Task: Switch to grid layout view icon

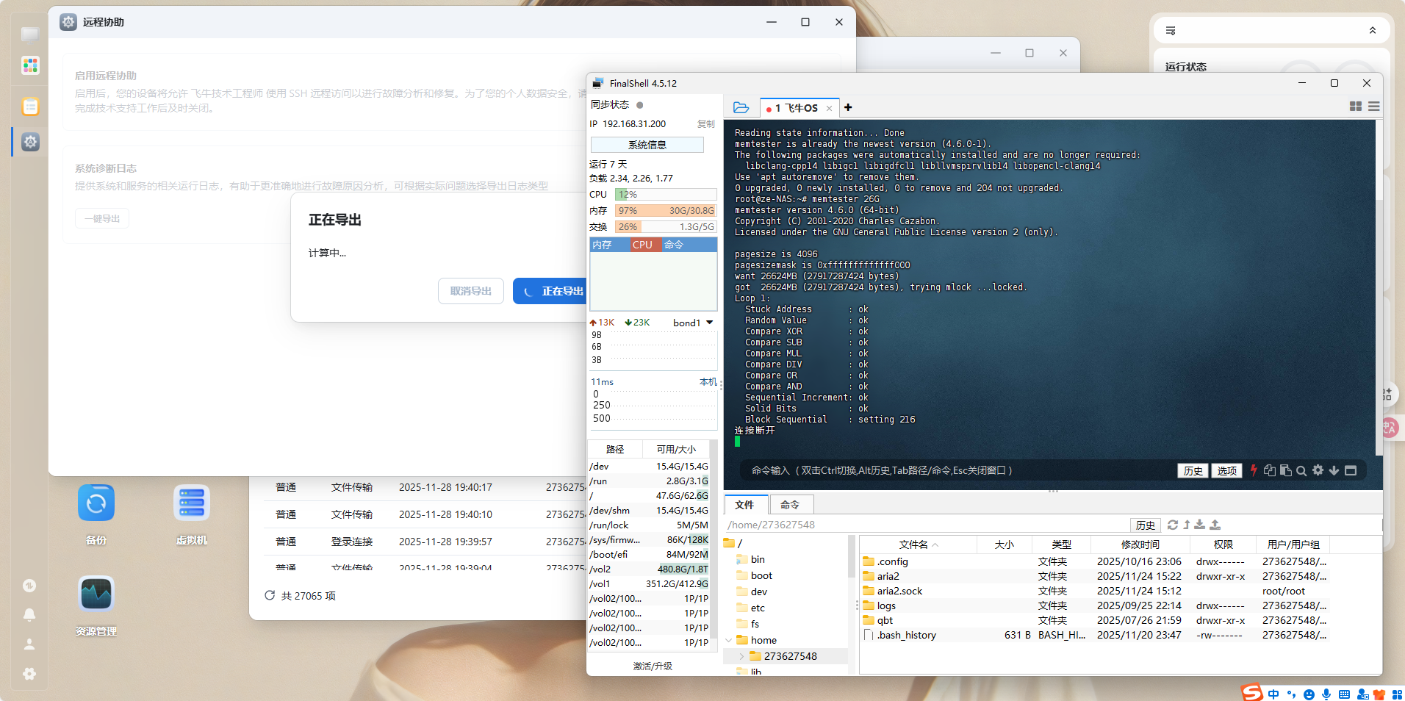Action: 1356,107
